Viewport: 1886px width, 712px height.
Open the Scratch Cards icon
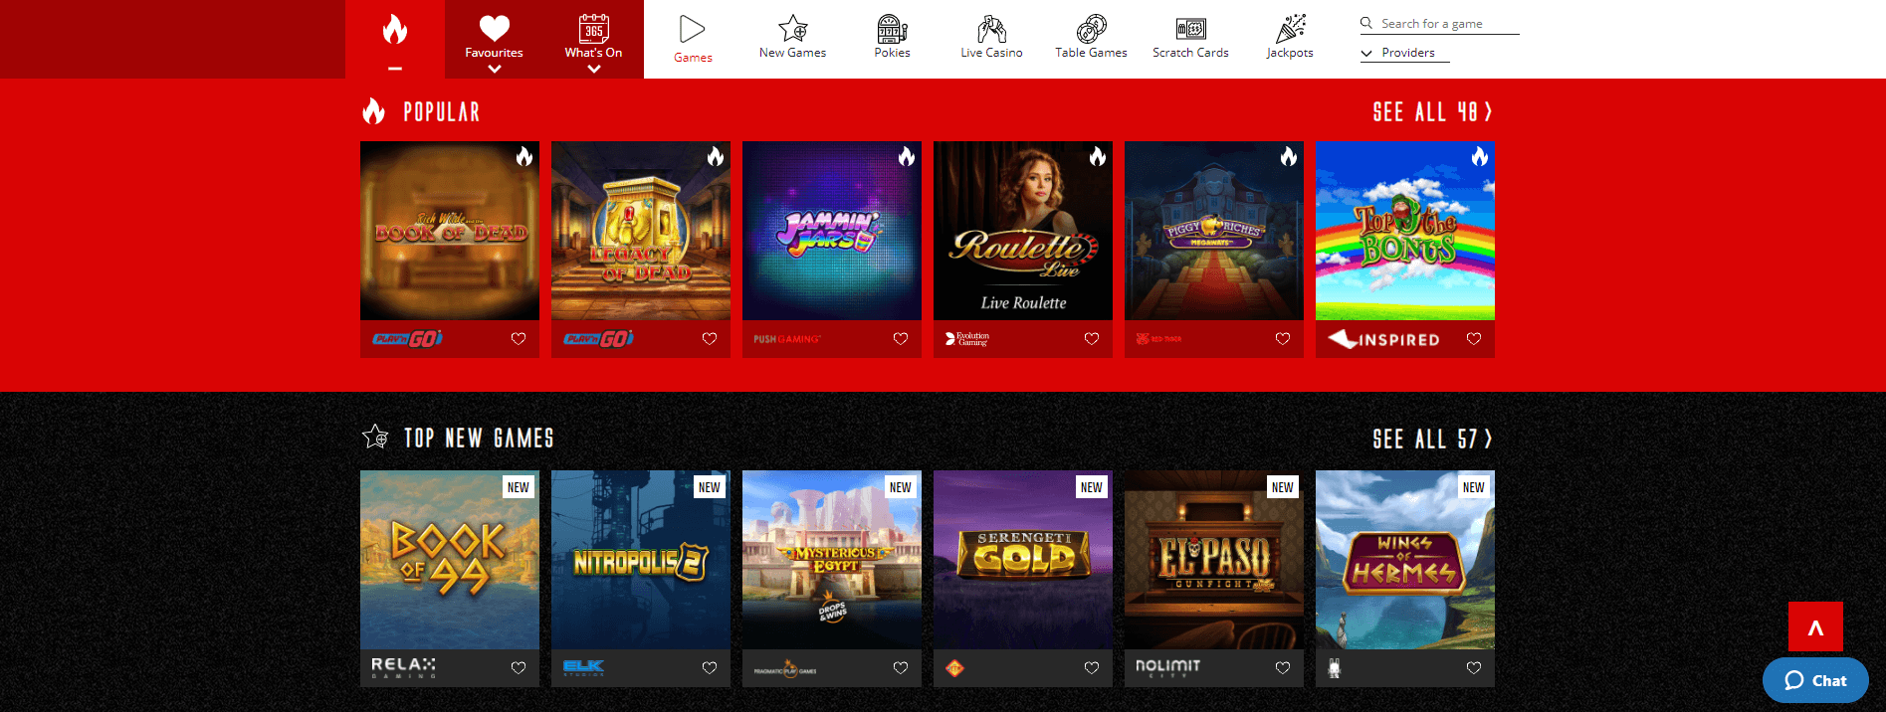[x=1190, y=29]
